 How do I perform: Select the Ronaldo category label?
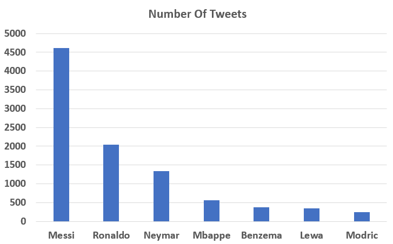coord(111,235)
